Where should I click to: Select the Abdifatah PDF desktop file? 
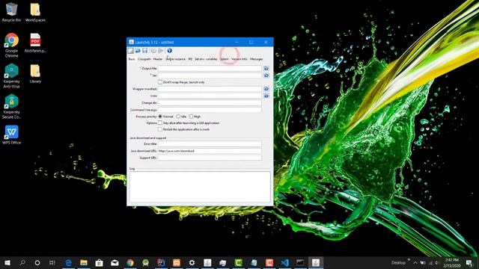tap(35, 43)
